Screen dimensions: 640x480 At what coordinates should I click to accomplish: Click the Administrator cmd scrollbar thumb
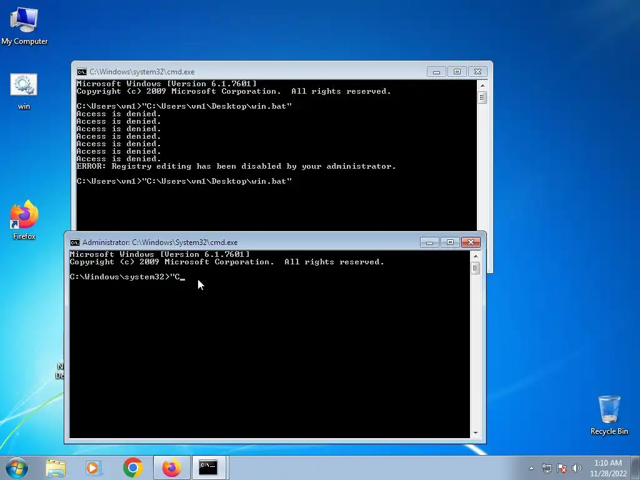pyautogui.click(x=475, y=268)
